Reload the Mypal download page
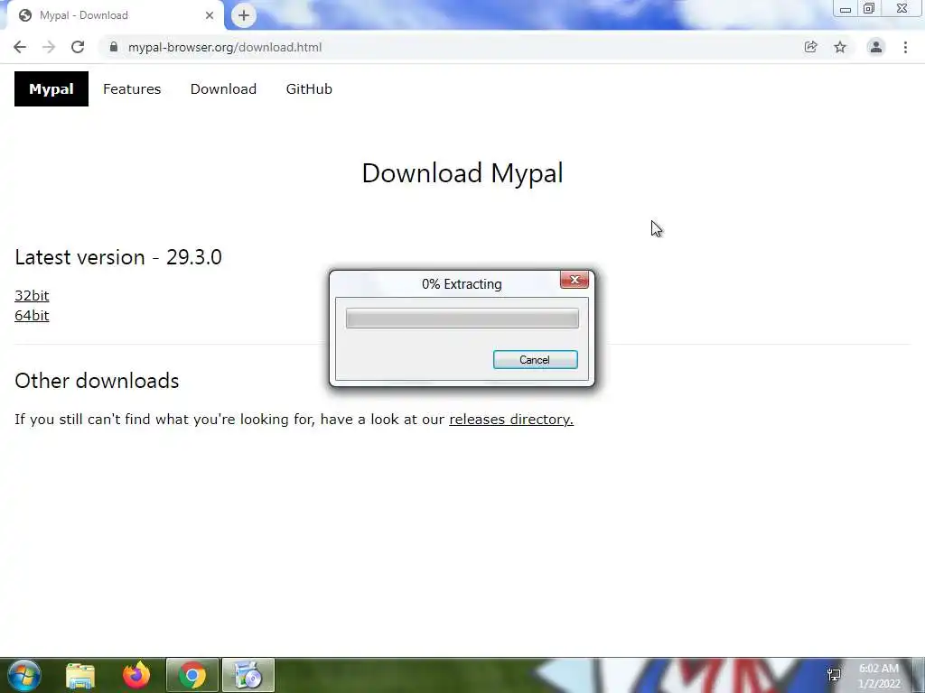This screenshot has height=693, width=925. coord(78,47)
